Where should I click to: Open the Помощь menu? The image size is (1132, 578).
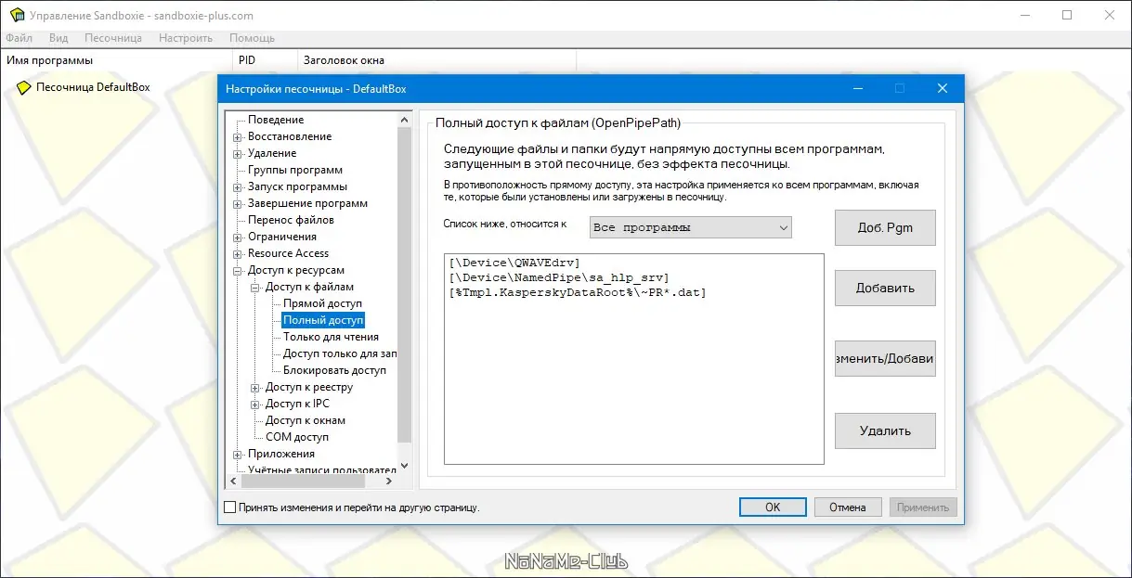(x=252, y=38)
